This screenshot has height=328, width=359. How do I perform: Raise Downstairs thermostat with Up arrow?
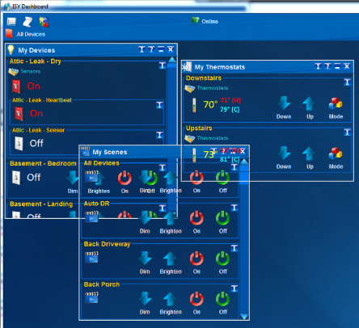tap(309, 103)
